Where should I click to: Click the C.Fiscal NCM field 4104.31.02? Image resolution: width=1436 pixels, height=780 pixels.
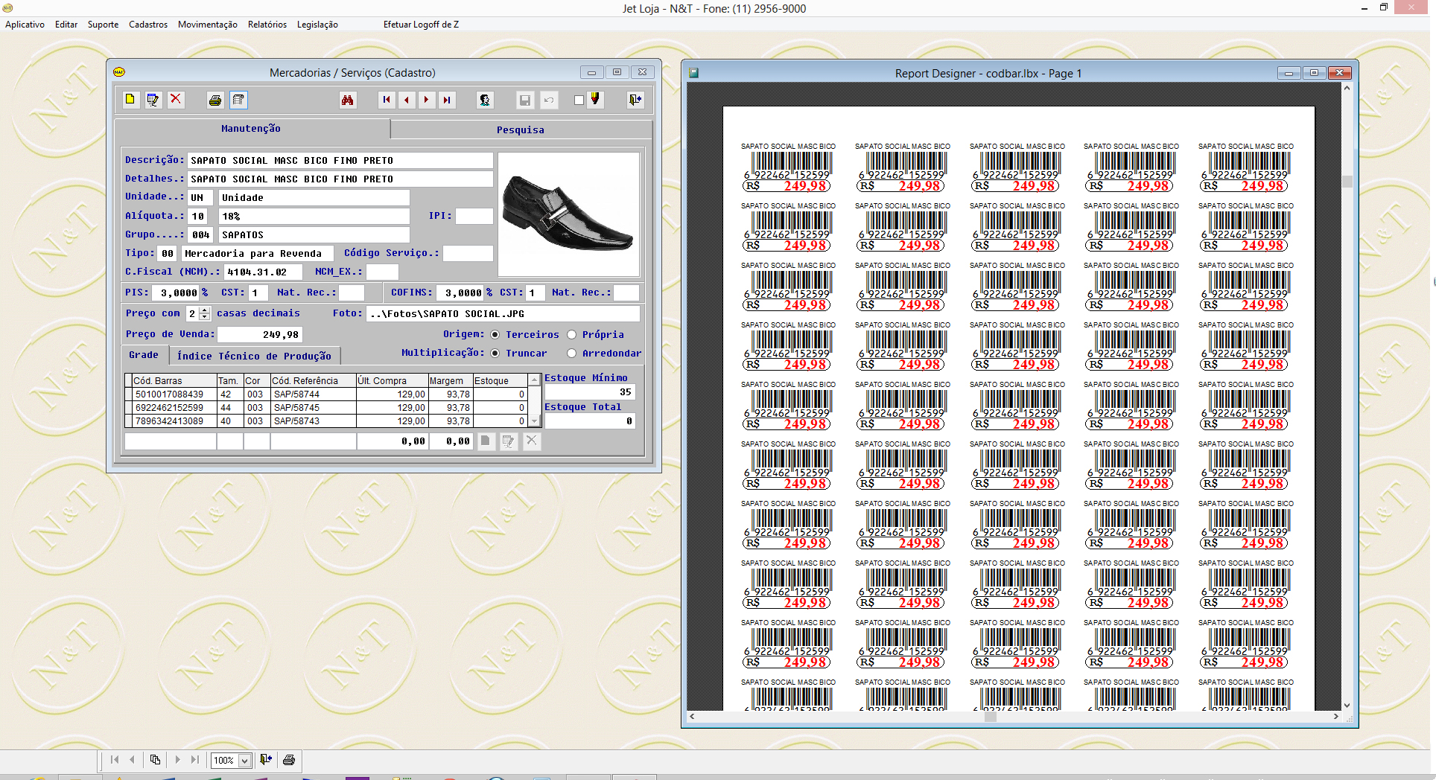point(263,272)
